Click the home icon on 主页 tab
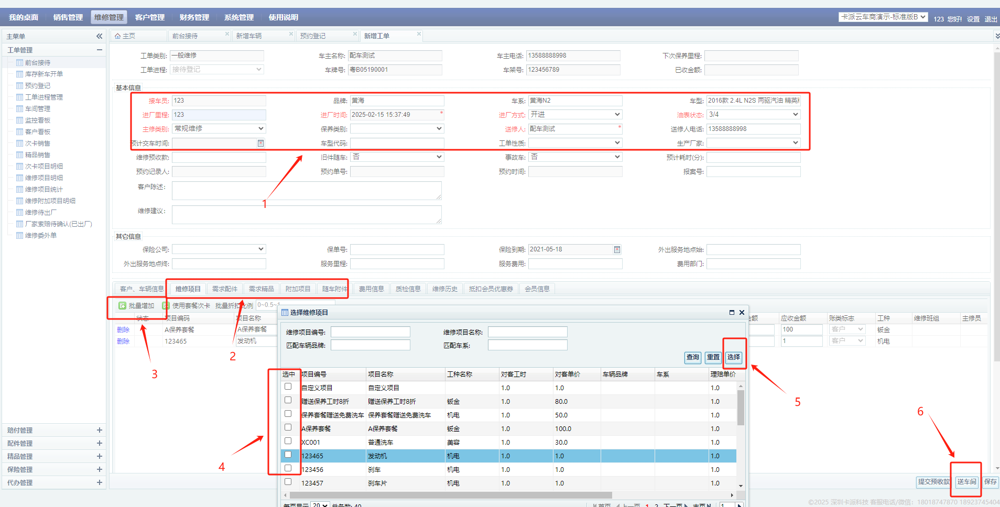Screen dimensions: 1000x507 (x=118, y=36)
